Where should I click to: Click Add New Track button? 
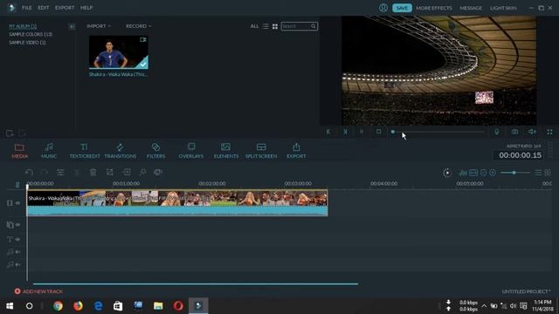[x=38, y=291]
